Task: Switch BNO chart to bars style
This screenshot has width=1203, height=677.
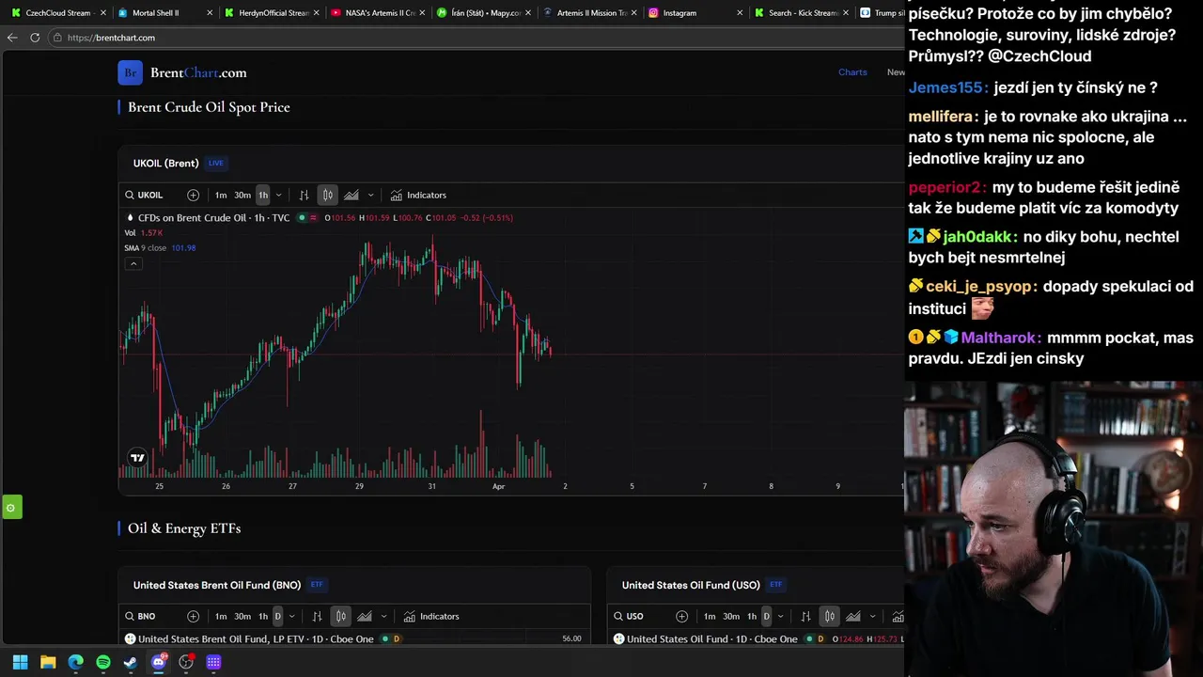Action: pos(317,616)
